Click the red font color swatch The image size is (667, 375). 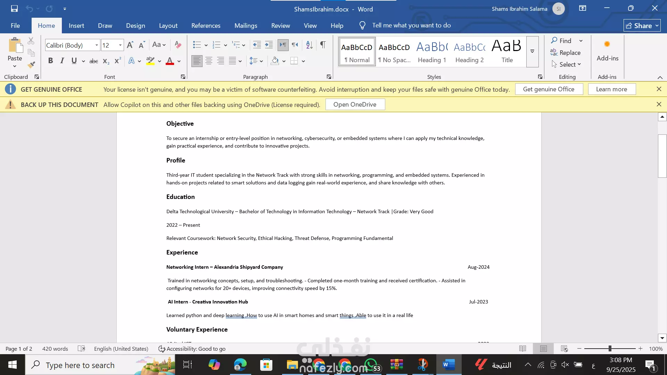tap(170, 61)
